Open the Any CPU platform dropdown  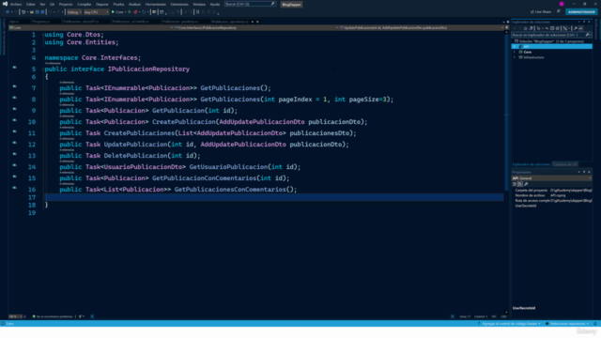96,12
